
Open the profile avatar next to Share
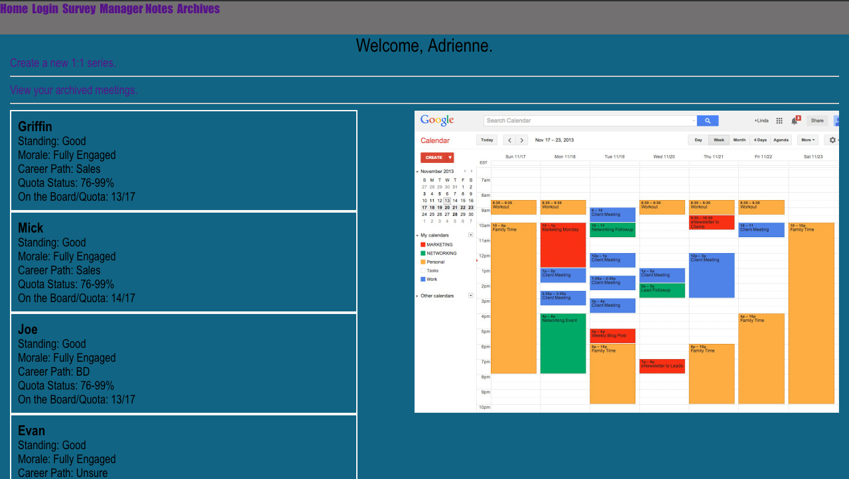point(837,121)
